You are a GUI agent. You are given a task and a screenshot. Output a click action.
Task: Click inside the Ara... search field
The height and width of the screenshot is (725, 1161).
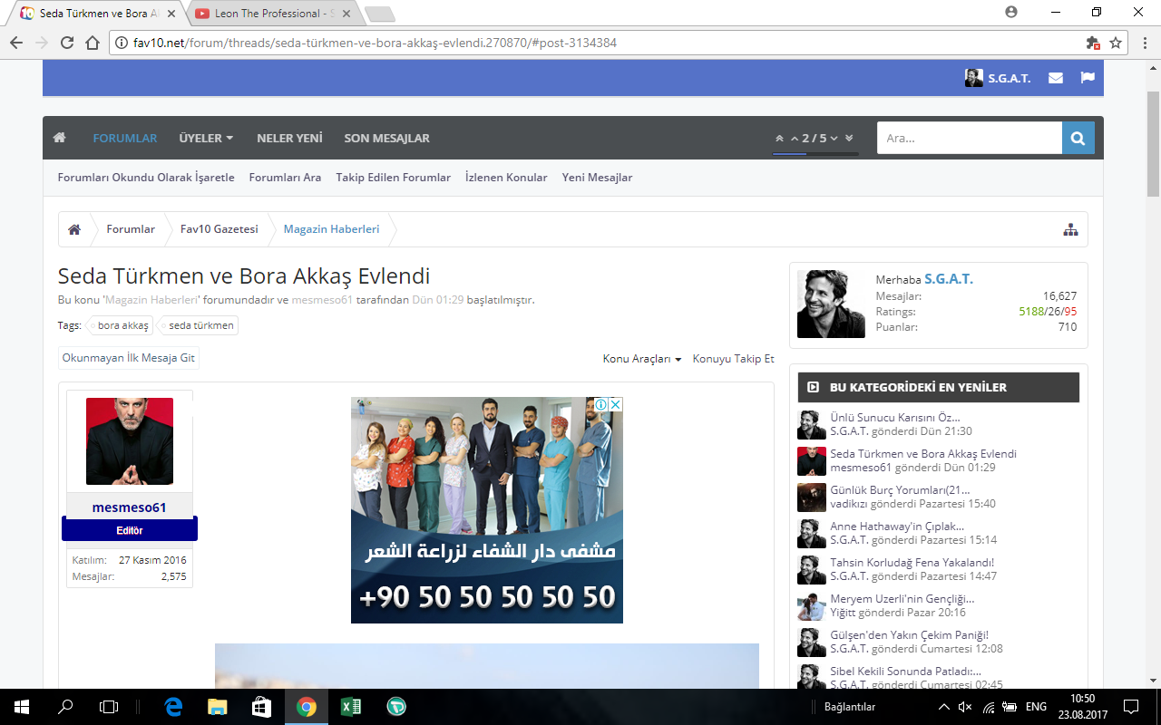(968, 138)
